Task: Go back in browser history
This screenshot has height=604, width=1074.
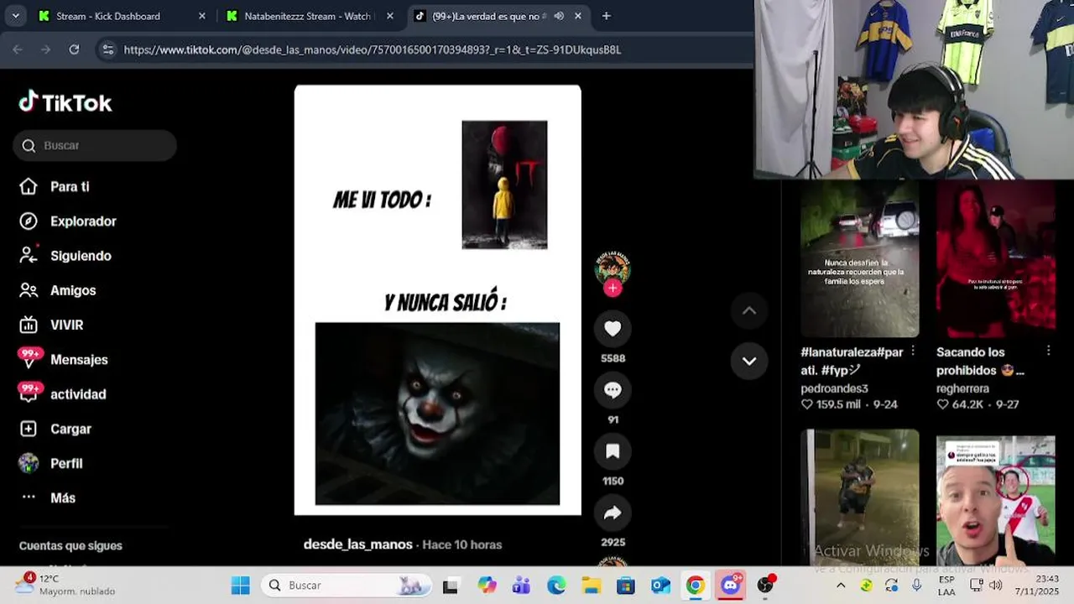Action: 18,49
